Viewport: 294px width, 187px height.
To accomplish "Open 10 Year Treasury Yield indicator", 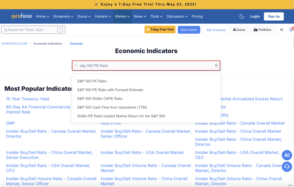I will (x=28, y=99).
